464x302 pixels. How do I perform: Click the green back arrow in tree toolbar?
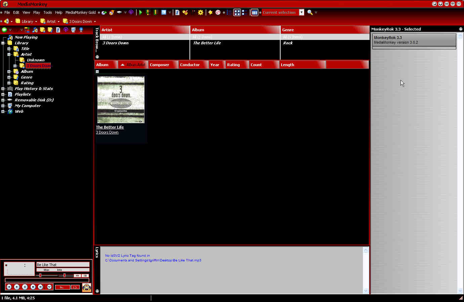[4, 30]
